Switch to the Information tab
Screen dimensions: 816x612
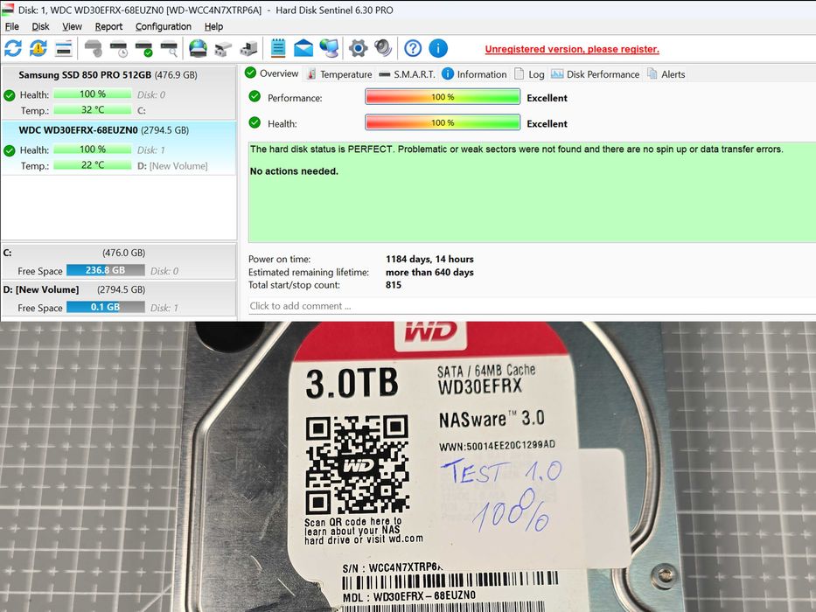[474, 74]
